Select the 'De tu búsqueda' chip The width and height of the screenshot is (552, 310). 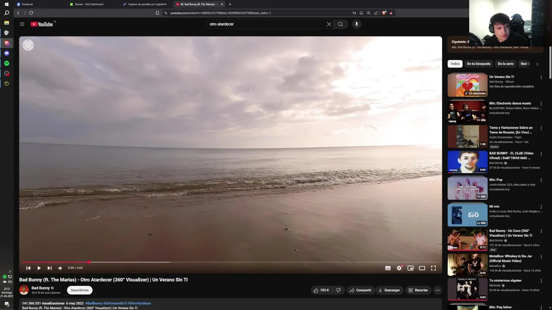[479, 64]
